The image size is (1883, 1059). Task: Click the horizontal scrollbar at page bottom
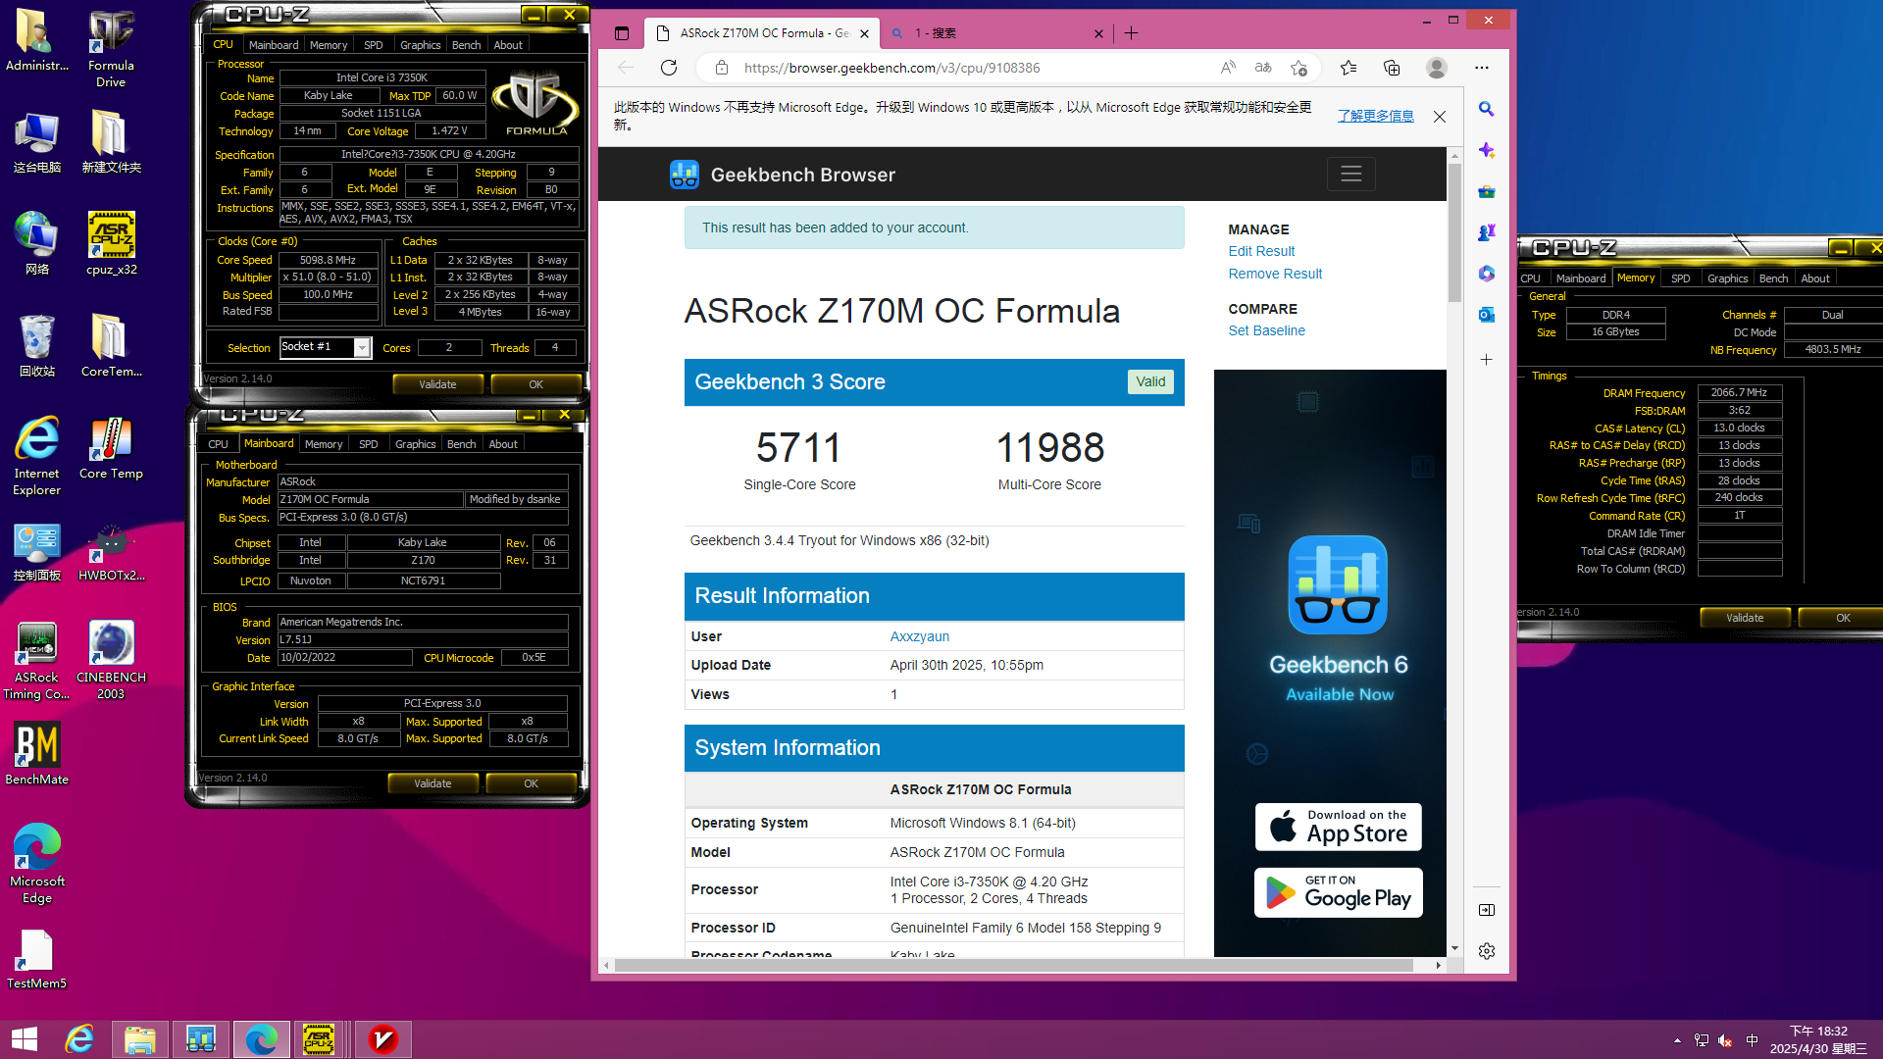pyautogui.click(x=1014, y=966)
